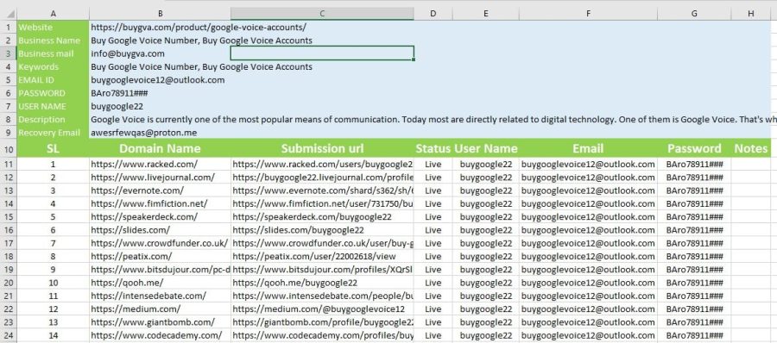The width and height of the screenshot is (777, 343).
Task: Click the empty Notes cell in row 11
Action: click(x=751, y=164)
